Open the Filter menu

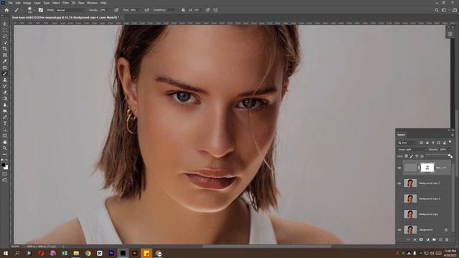pos(65,3)
